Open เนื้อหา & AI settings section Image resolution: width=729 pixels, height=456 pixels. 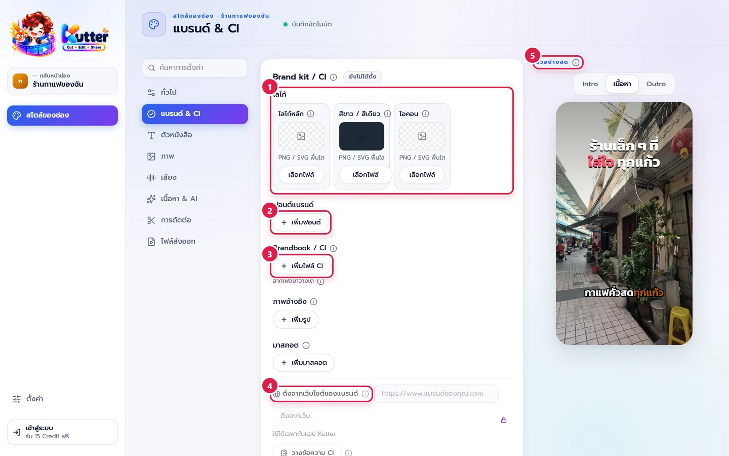[x=195, y=199]
